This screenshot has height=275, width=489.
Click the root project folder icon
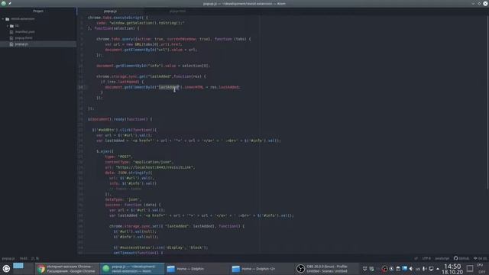[8, 19]
